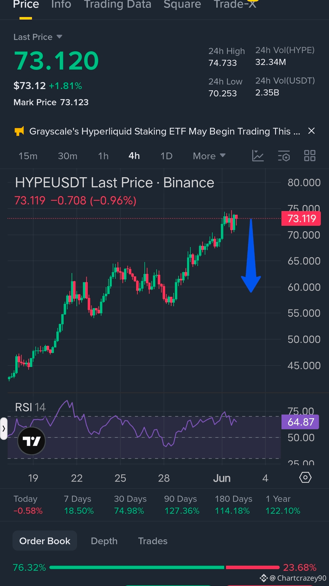329x586 pixels.
Task: Open the Depth tab
Action: pos(104,541)
